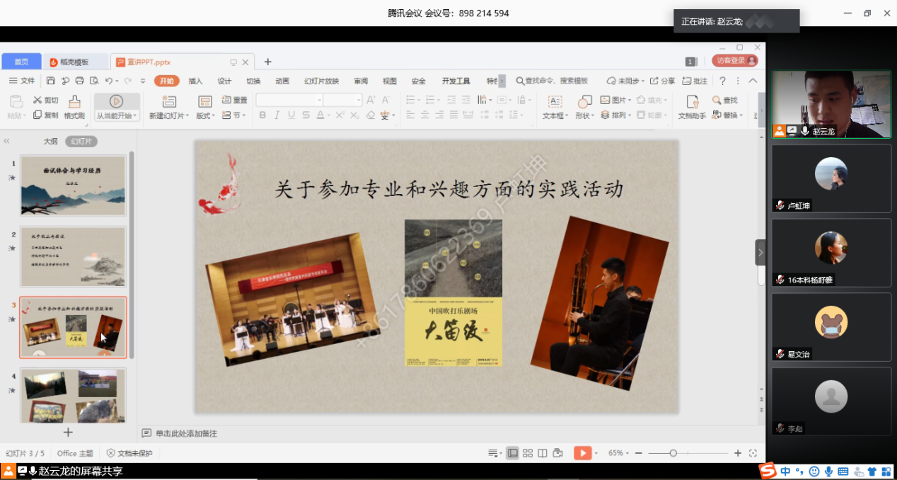The width and height of the screenshot is (897, 480).
Task: Switch slide panel to 幻灯片 view
Action: [x=81, y=142]
